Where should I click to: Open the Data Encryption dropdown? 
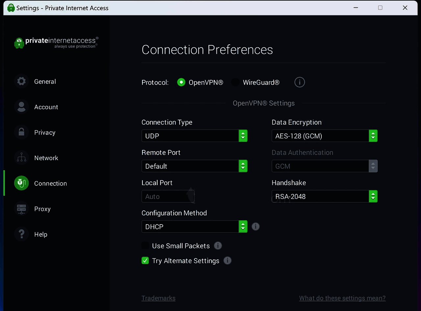click(x=324, y=136)
